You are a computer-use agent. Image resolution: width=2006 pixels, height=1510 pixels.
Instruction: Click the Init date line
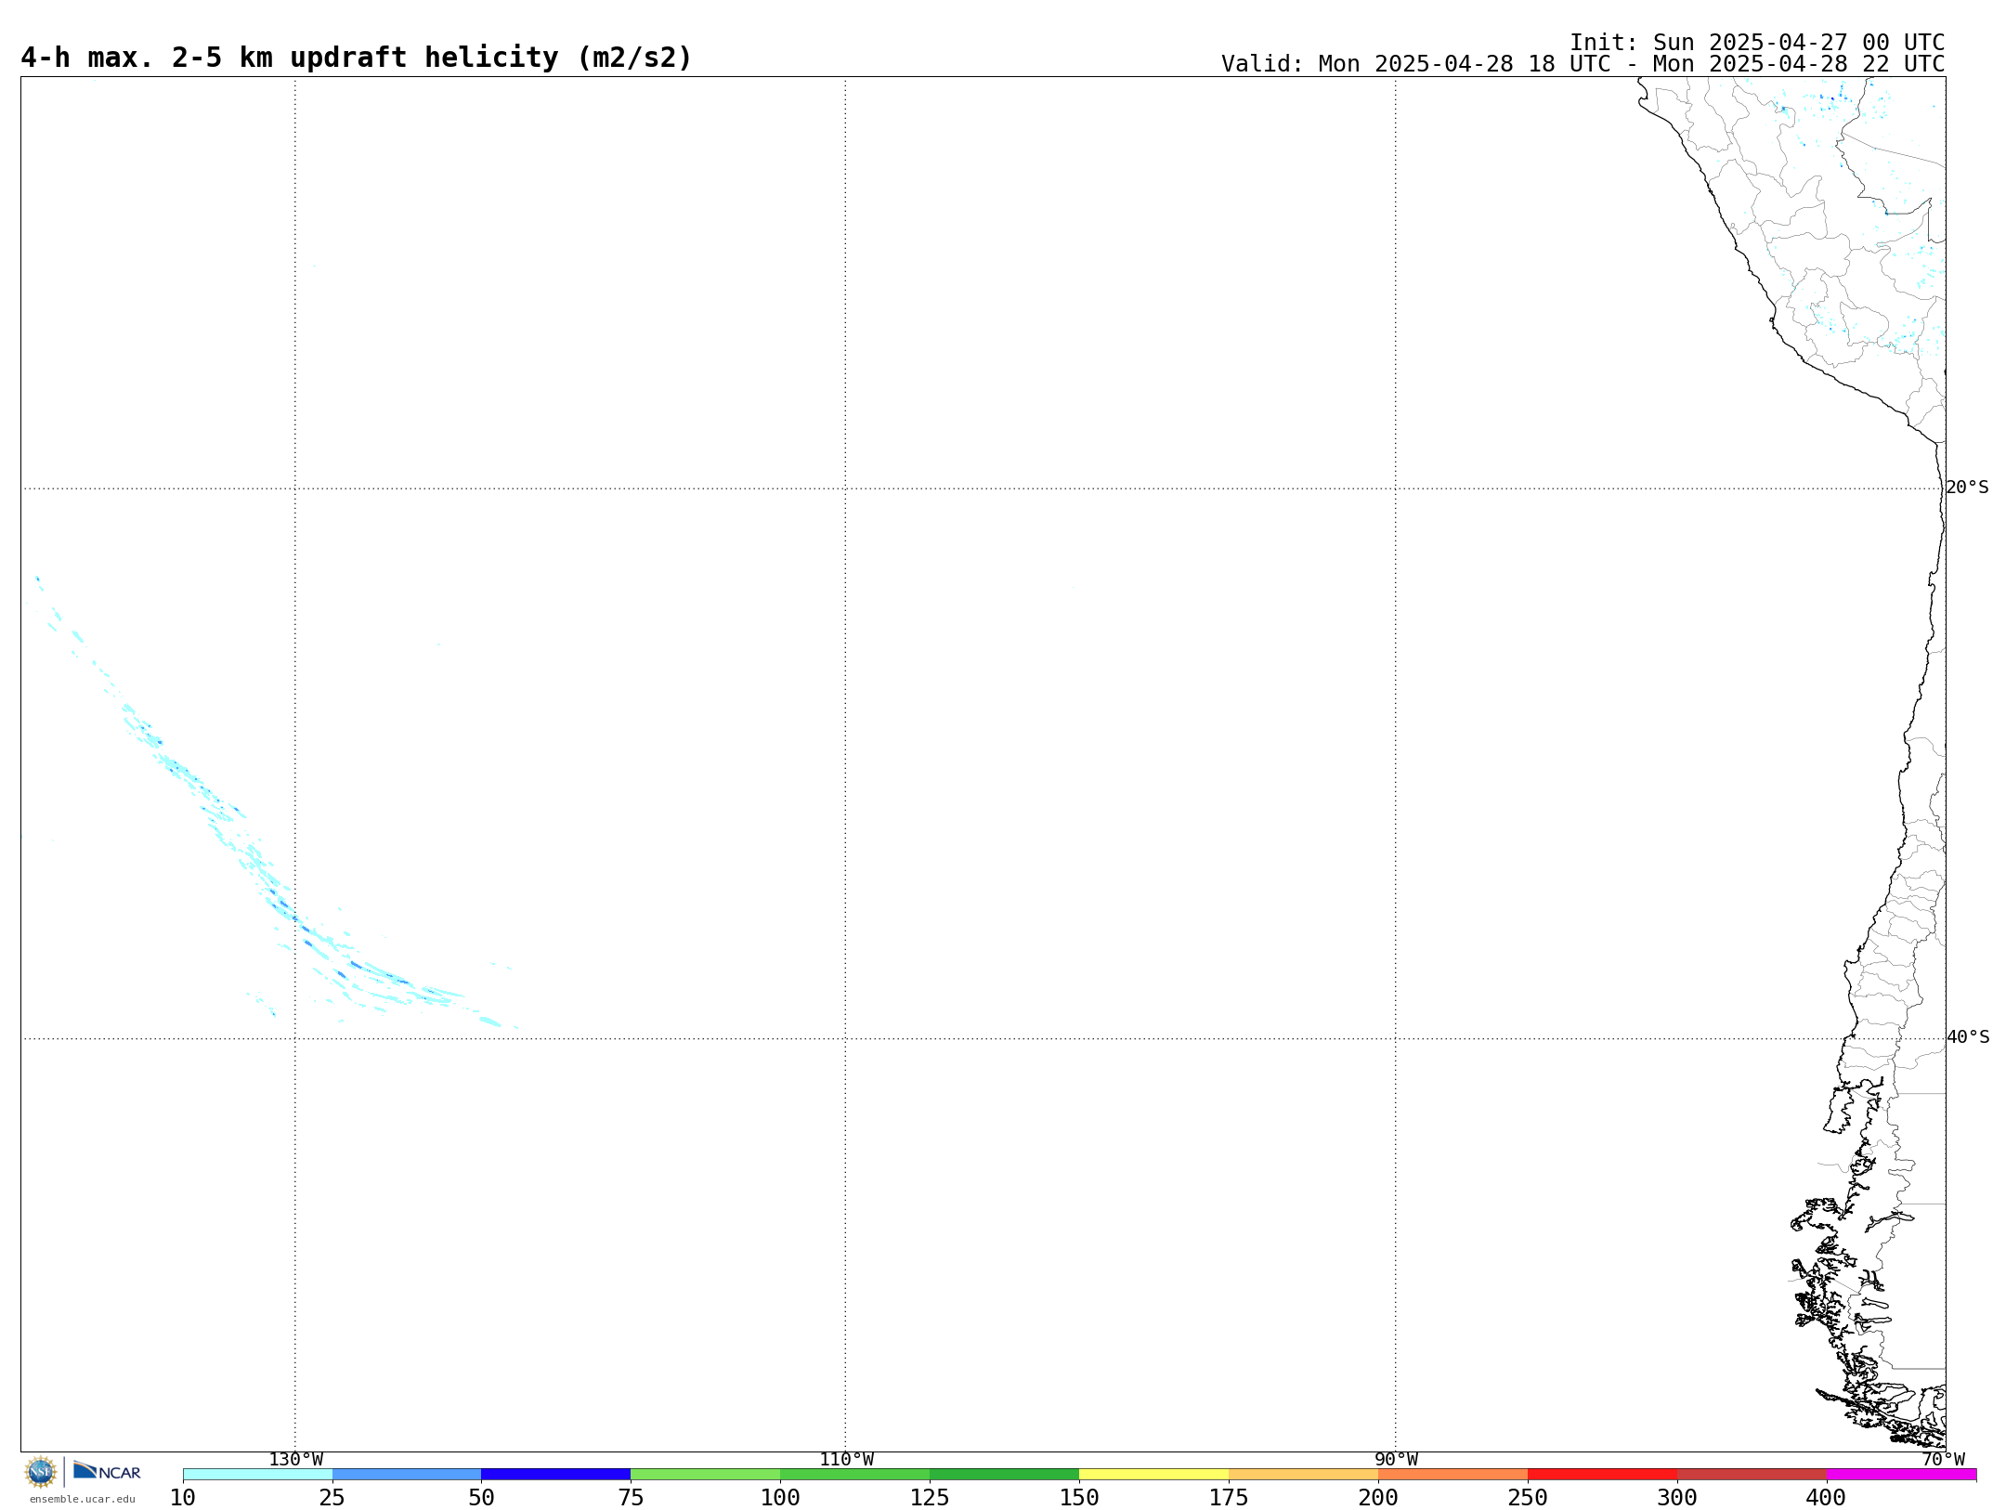click(1756, 43)
